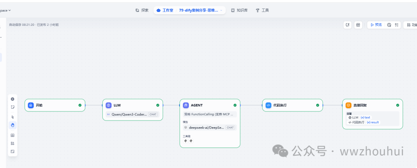Click the LLM / text variable reference
Screen dimensions: 417x168
click(359, 117)
